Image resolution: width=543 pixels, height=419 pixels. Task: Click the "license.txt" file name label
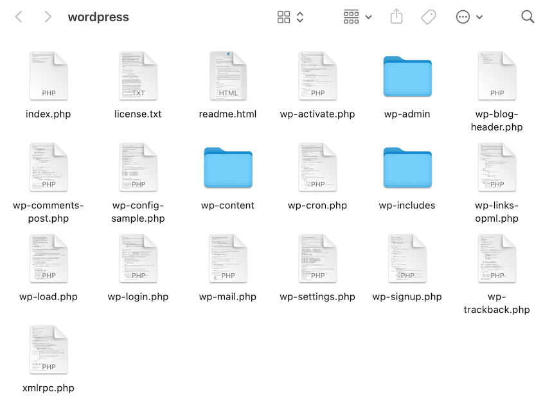click(x=138, y=114)
